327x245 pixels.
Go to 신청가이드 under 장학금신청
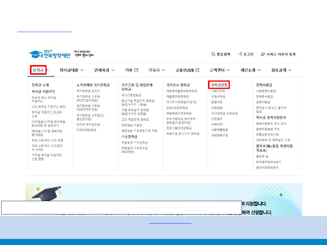[218, 91]
